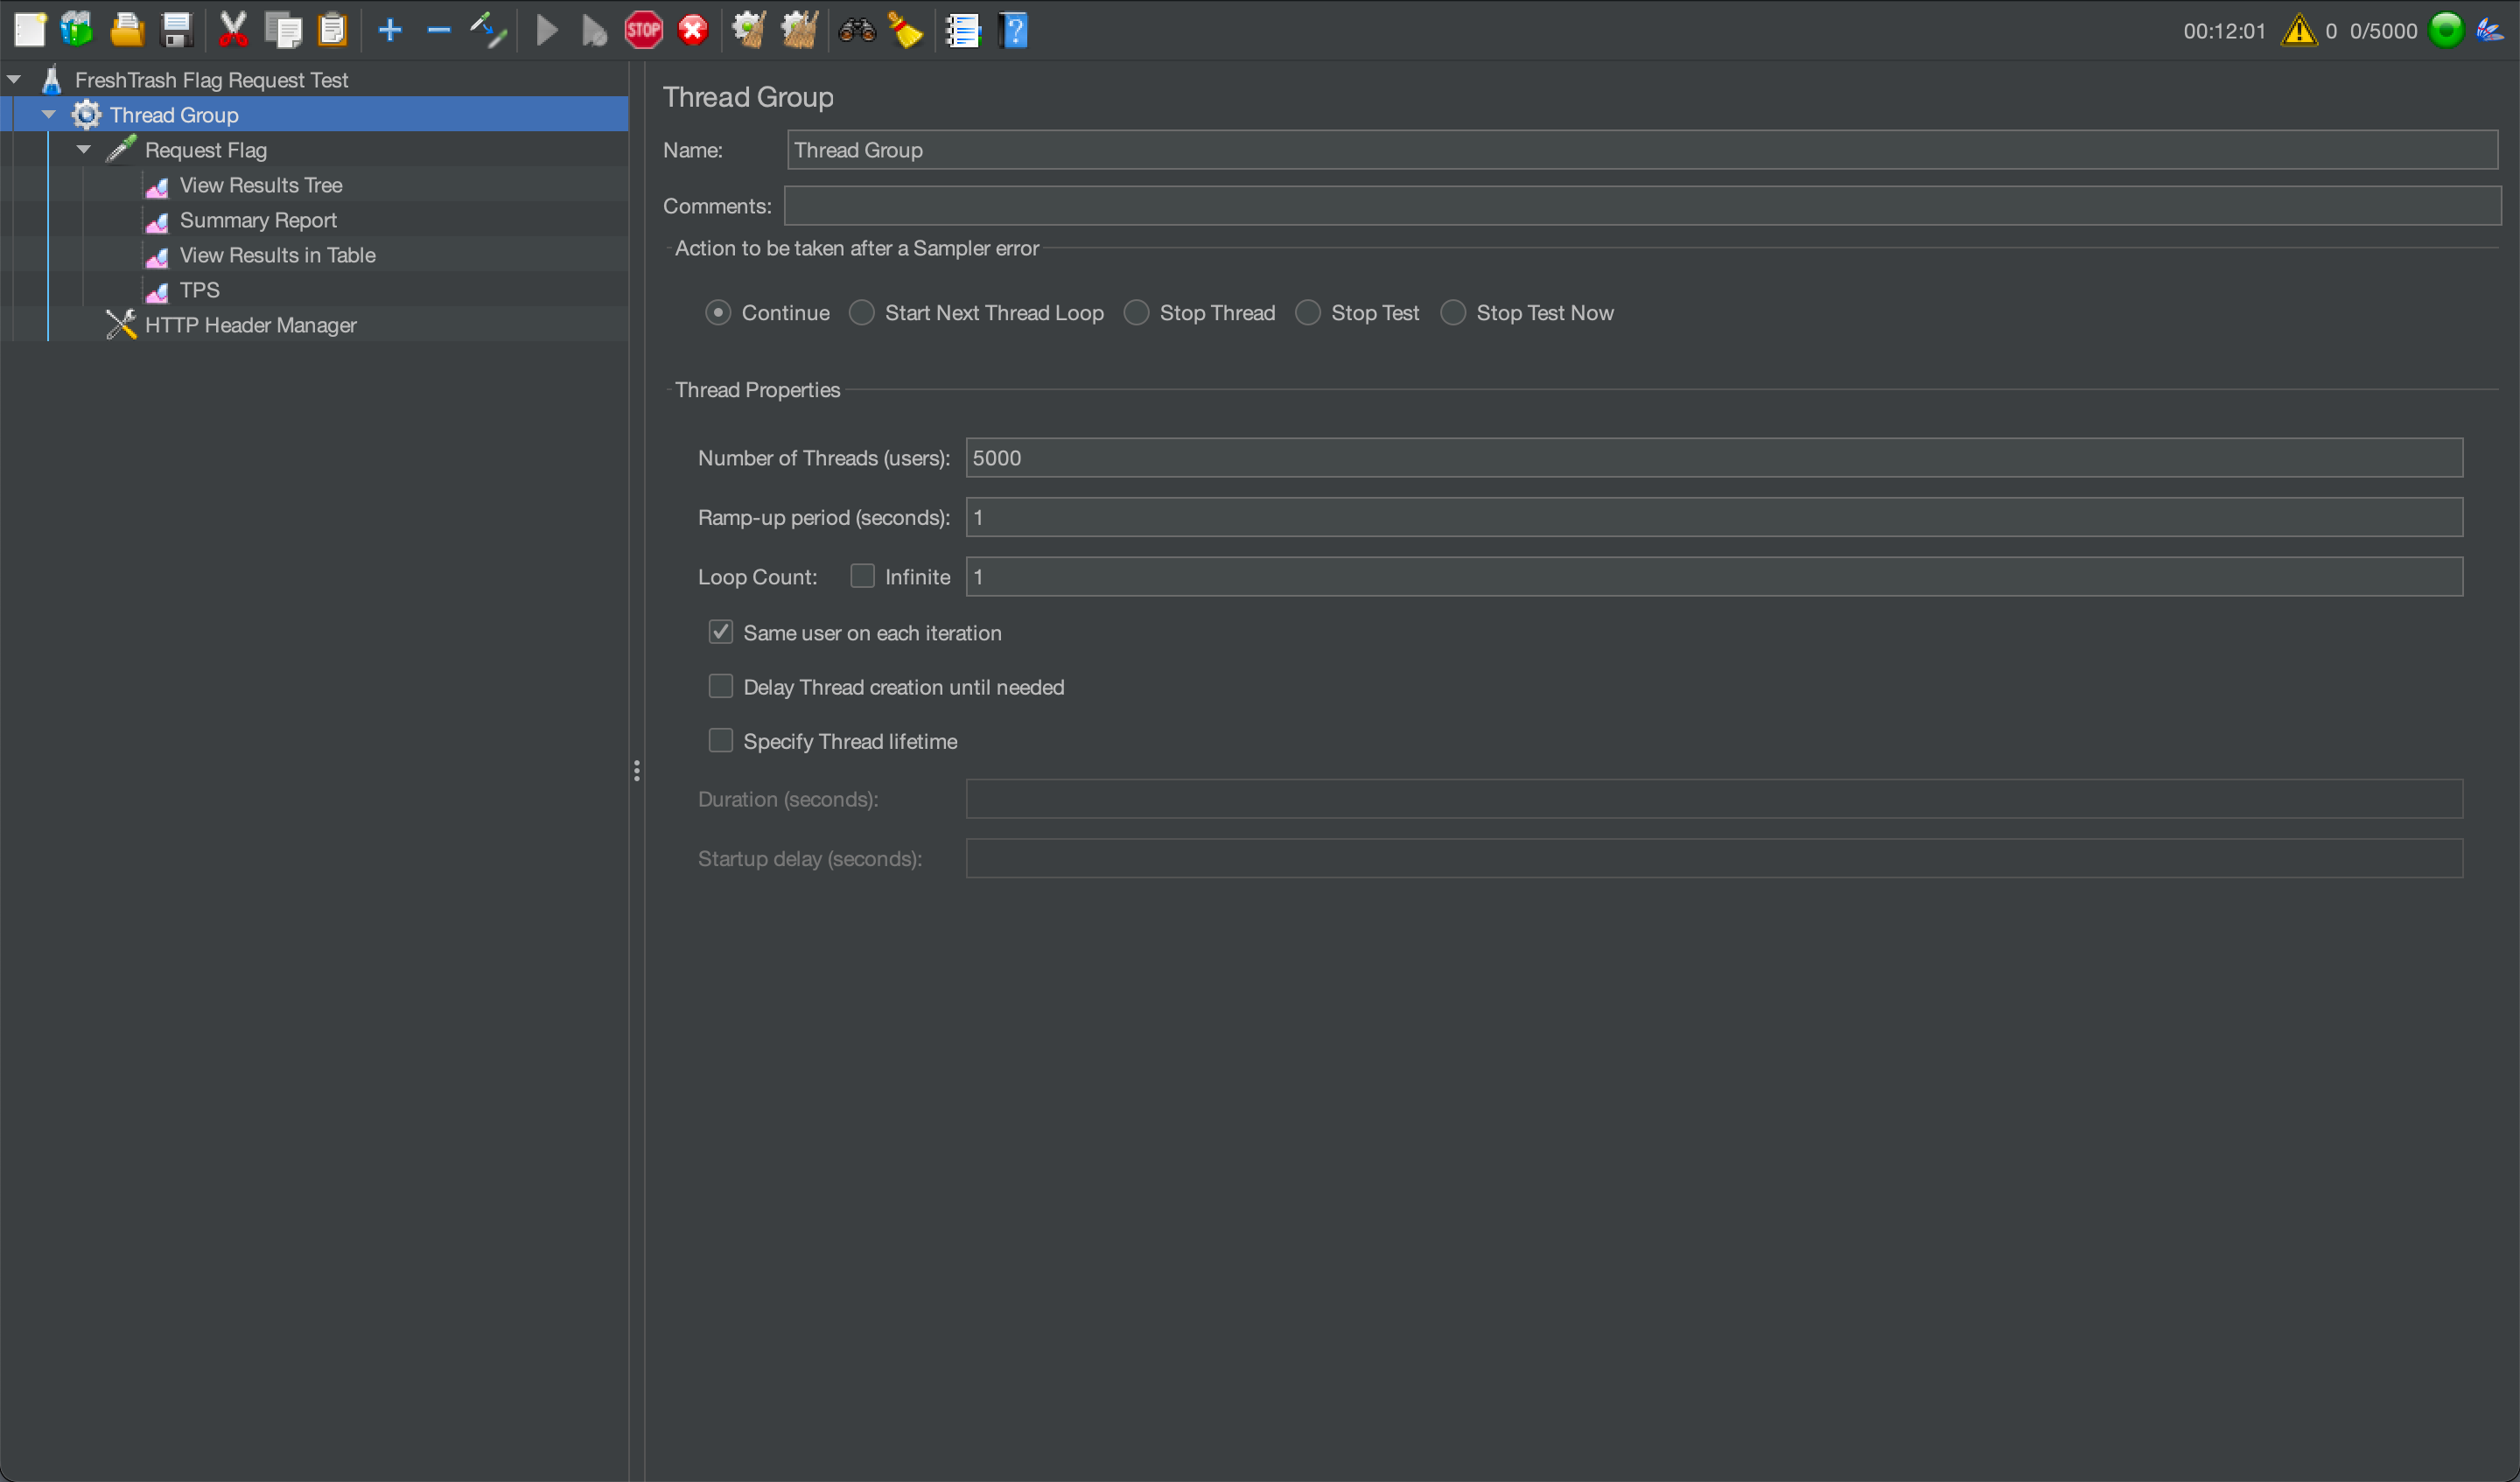Select the Request Flag sampler icon

[121, 149]
